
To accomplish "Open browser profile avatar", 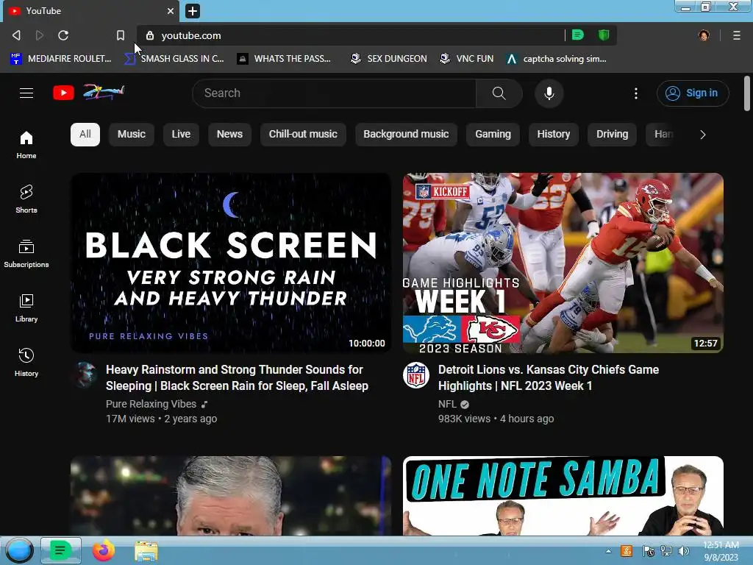I will tap(704, 35).
